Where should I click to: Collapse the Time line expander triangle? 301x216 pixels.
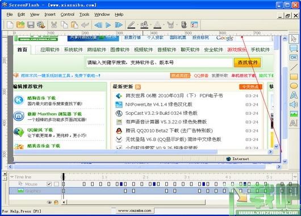click(12, 177)
